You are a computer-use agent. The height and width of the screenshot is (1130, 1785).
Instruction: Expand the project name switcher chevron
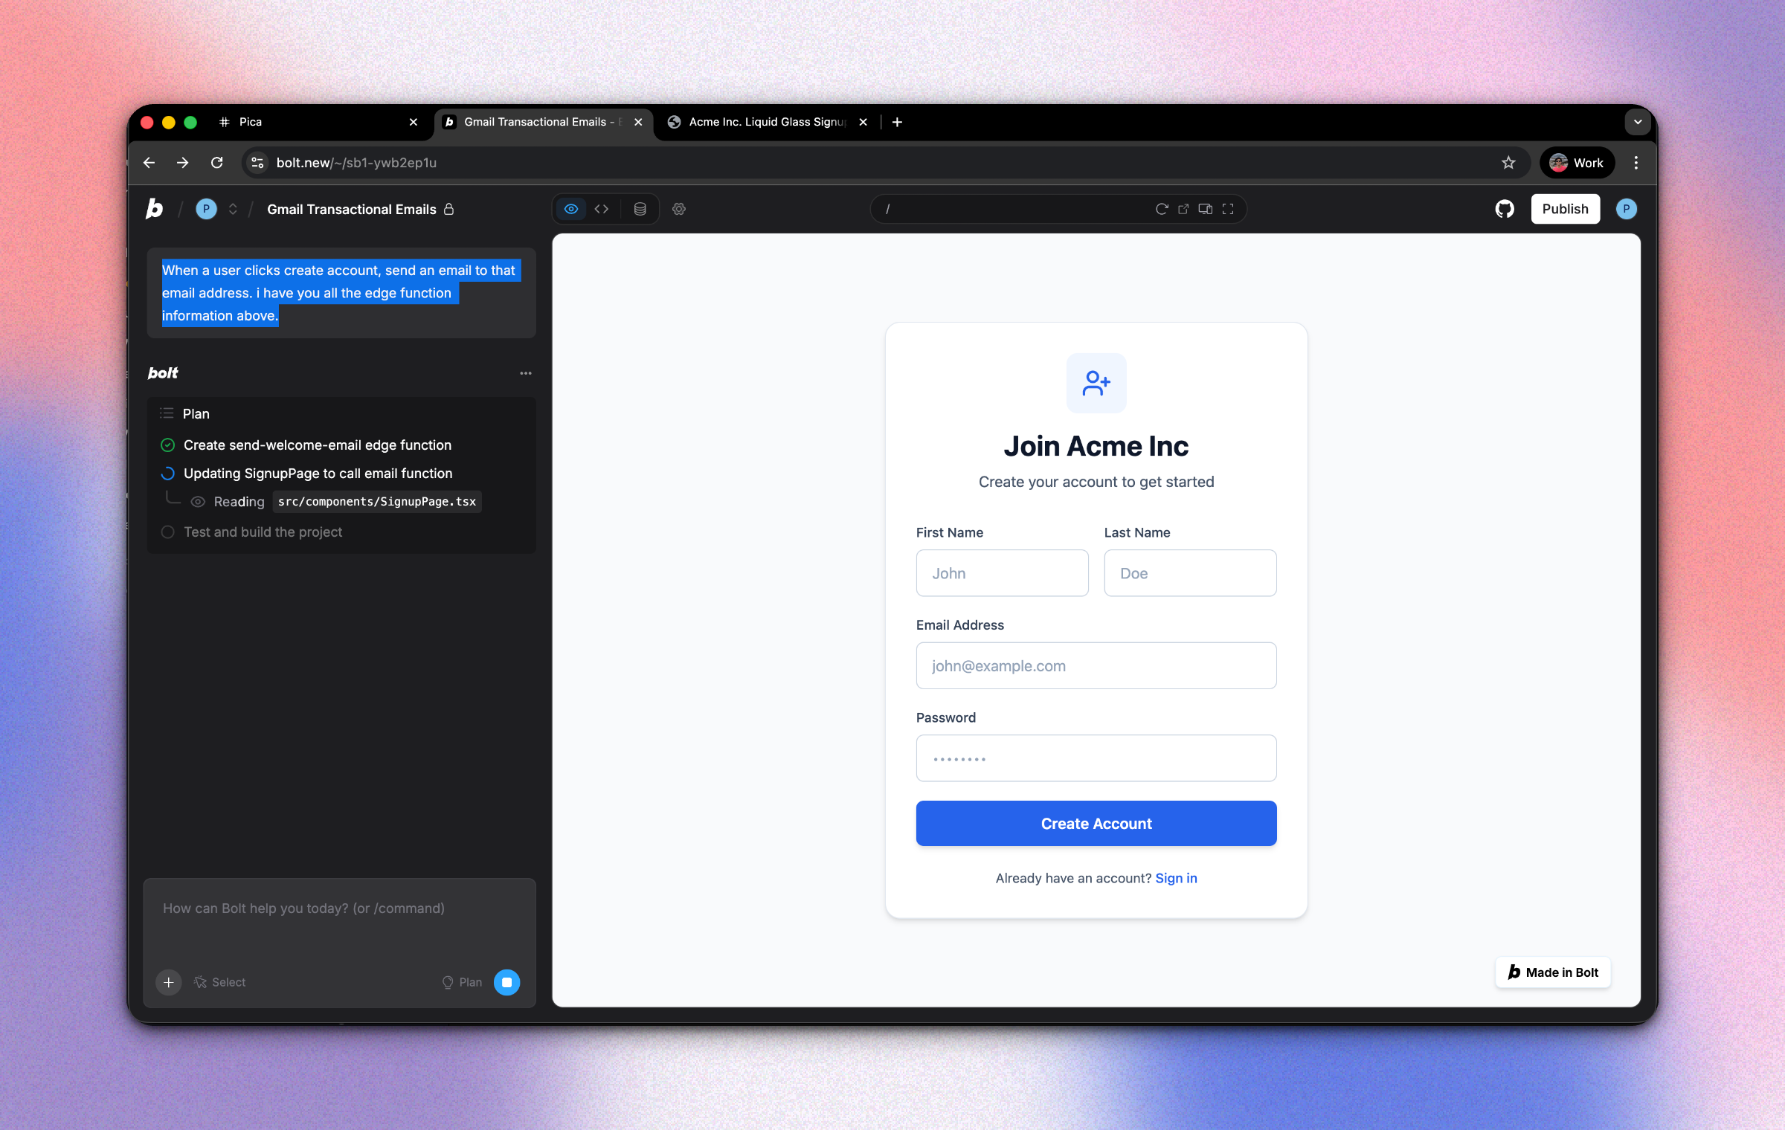tap(233, 209)
